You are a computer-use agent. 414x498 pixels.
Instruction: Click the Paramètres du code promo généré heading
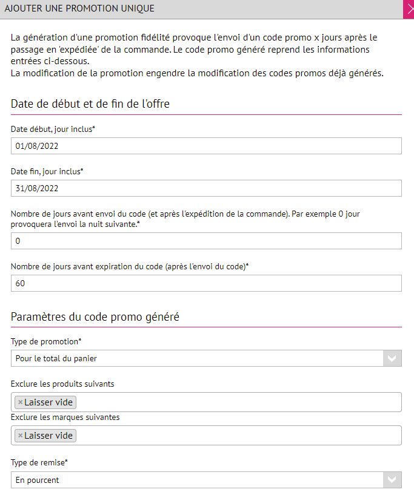tap(95, 316)
